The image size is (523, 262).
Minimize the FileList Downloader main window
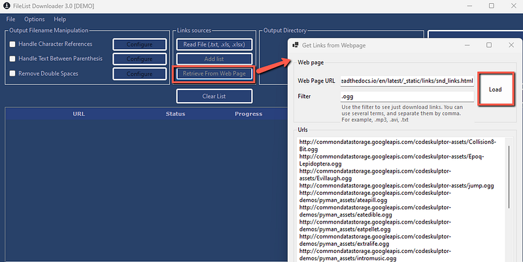(469, 6)
